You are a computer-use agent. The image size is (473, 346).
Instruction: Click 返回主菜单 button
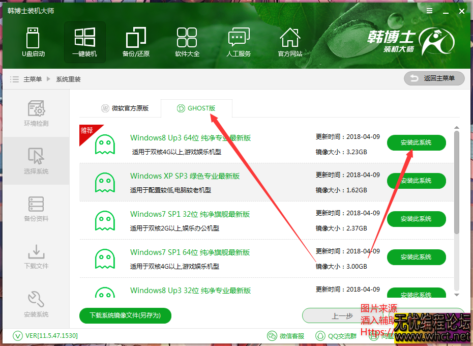tap(434, 78)
